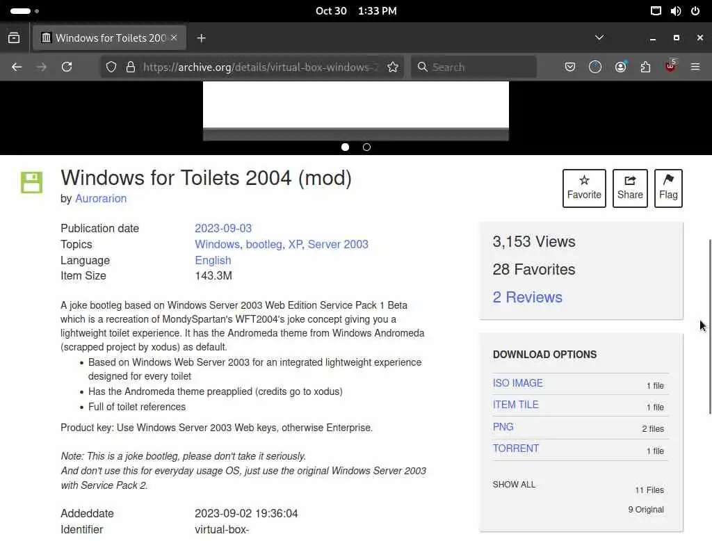
Task: Click the Favorite star button
Action: click(x=584, y=188)
